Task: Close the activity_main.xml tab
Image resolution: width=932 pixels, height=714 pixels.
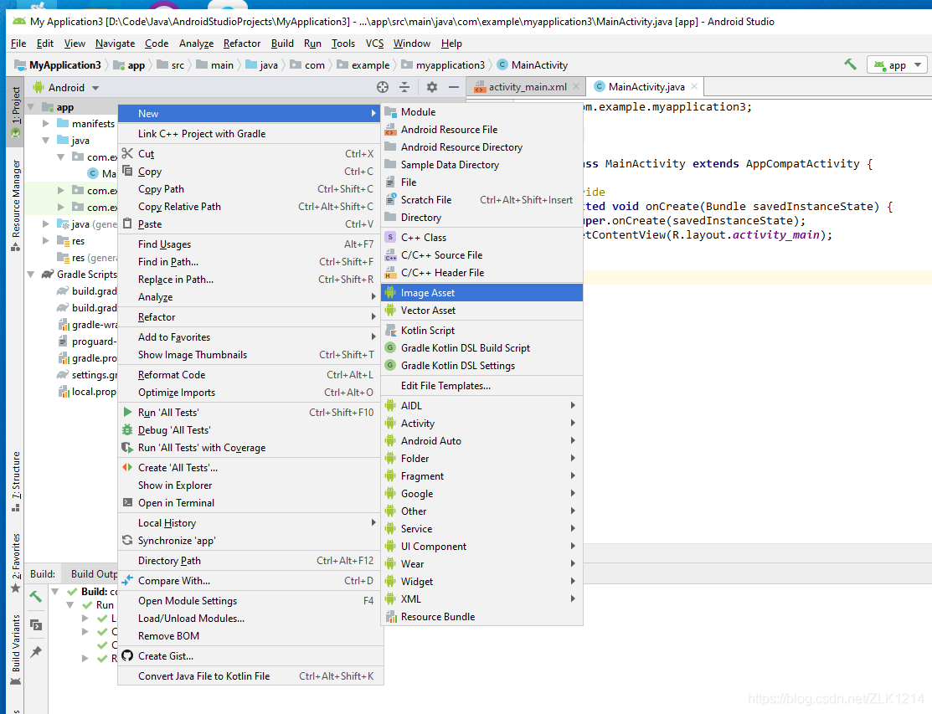Action: pyautogui.click(x=576, y=87)
